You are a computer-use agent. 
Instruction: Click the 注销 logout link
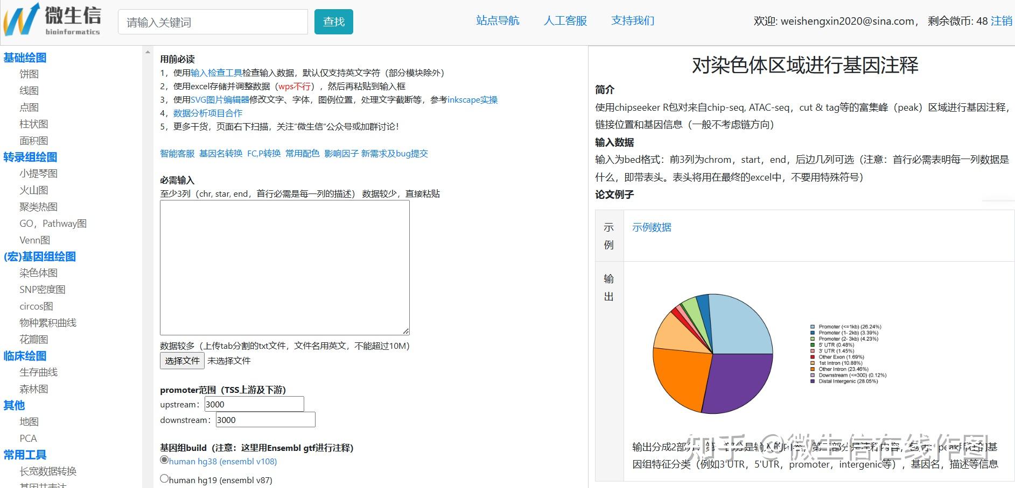point(1000,21)
